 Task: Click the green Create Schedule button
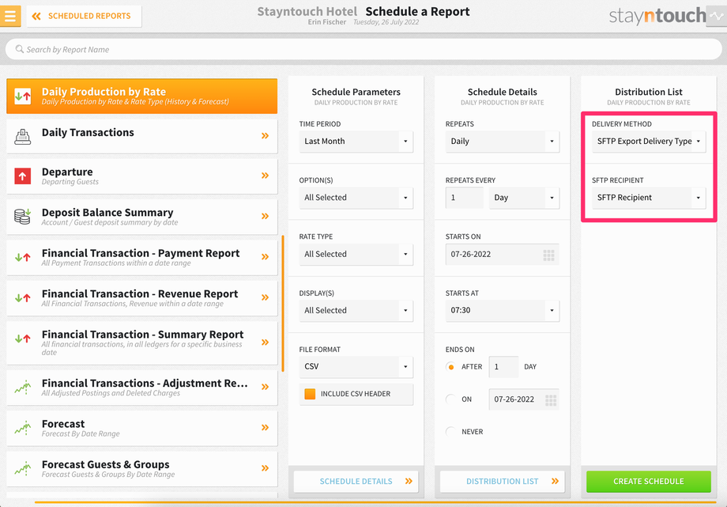(x=649, y=482)
